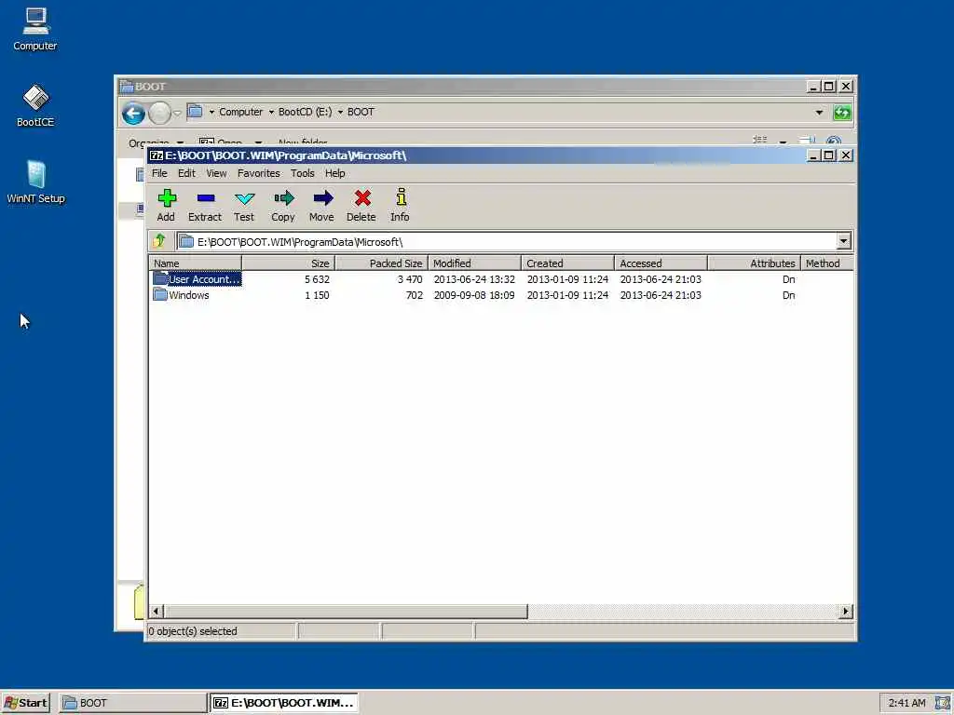Sort by the Accessed column header

[x=661, y=263]
